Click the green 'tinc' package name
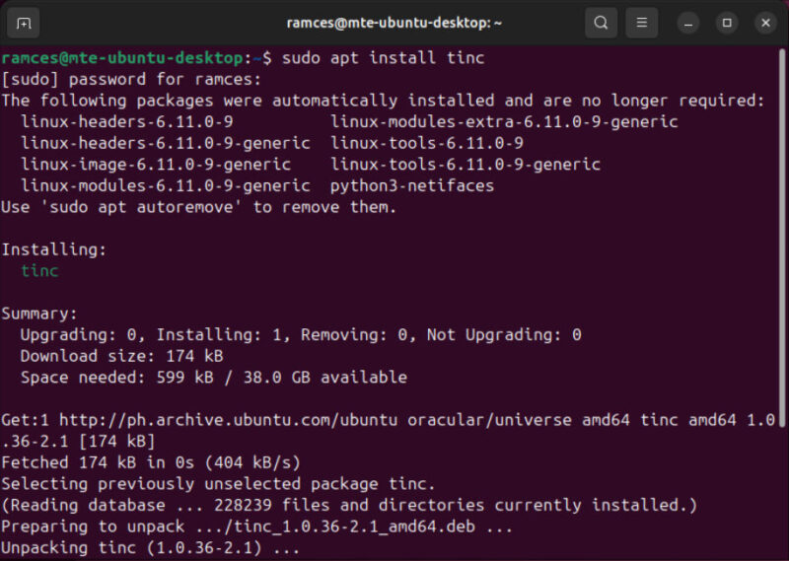Screen dimensions: 789x561 coord(39,271)
